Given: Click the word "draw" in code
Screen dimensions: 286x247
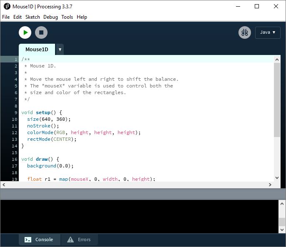Looking at the screenshot, I should (x=42, y=159).
